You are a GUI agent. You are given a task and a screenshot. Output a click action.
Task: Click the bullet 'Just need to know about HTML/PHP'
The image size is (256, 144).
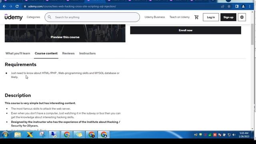pyautogui.click(x=65, y=75)
